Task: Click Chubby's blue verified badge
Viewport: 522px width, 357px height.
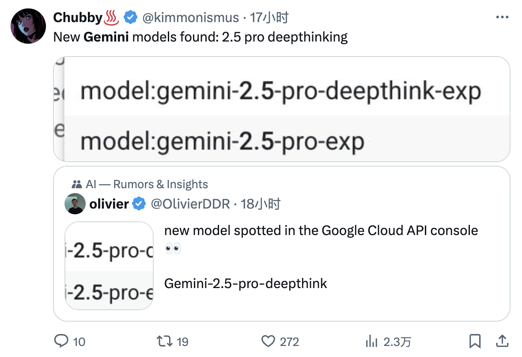Action: (x=131, y=17)
